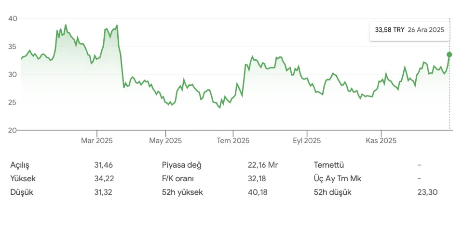Click the Kas 2025 axis label
Viewport: 463px width, 229px height.
tap(381, 141)
